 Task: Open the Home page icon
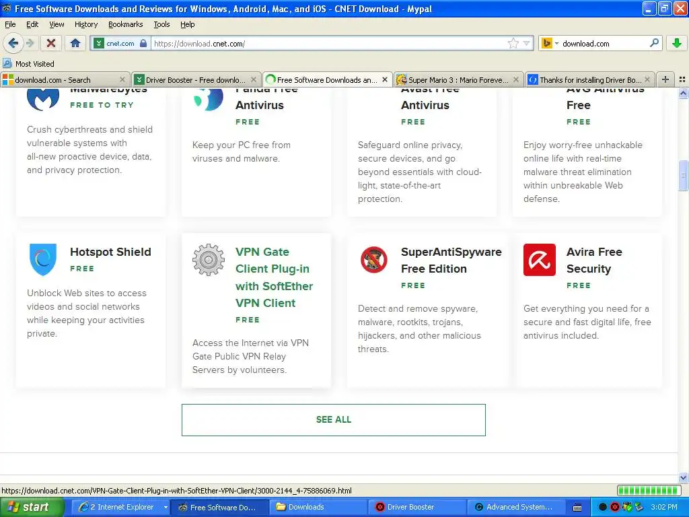coord(75,43)
